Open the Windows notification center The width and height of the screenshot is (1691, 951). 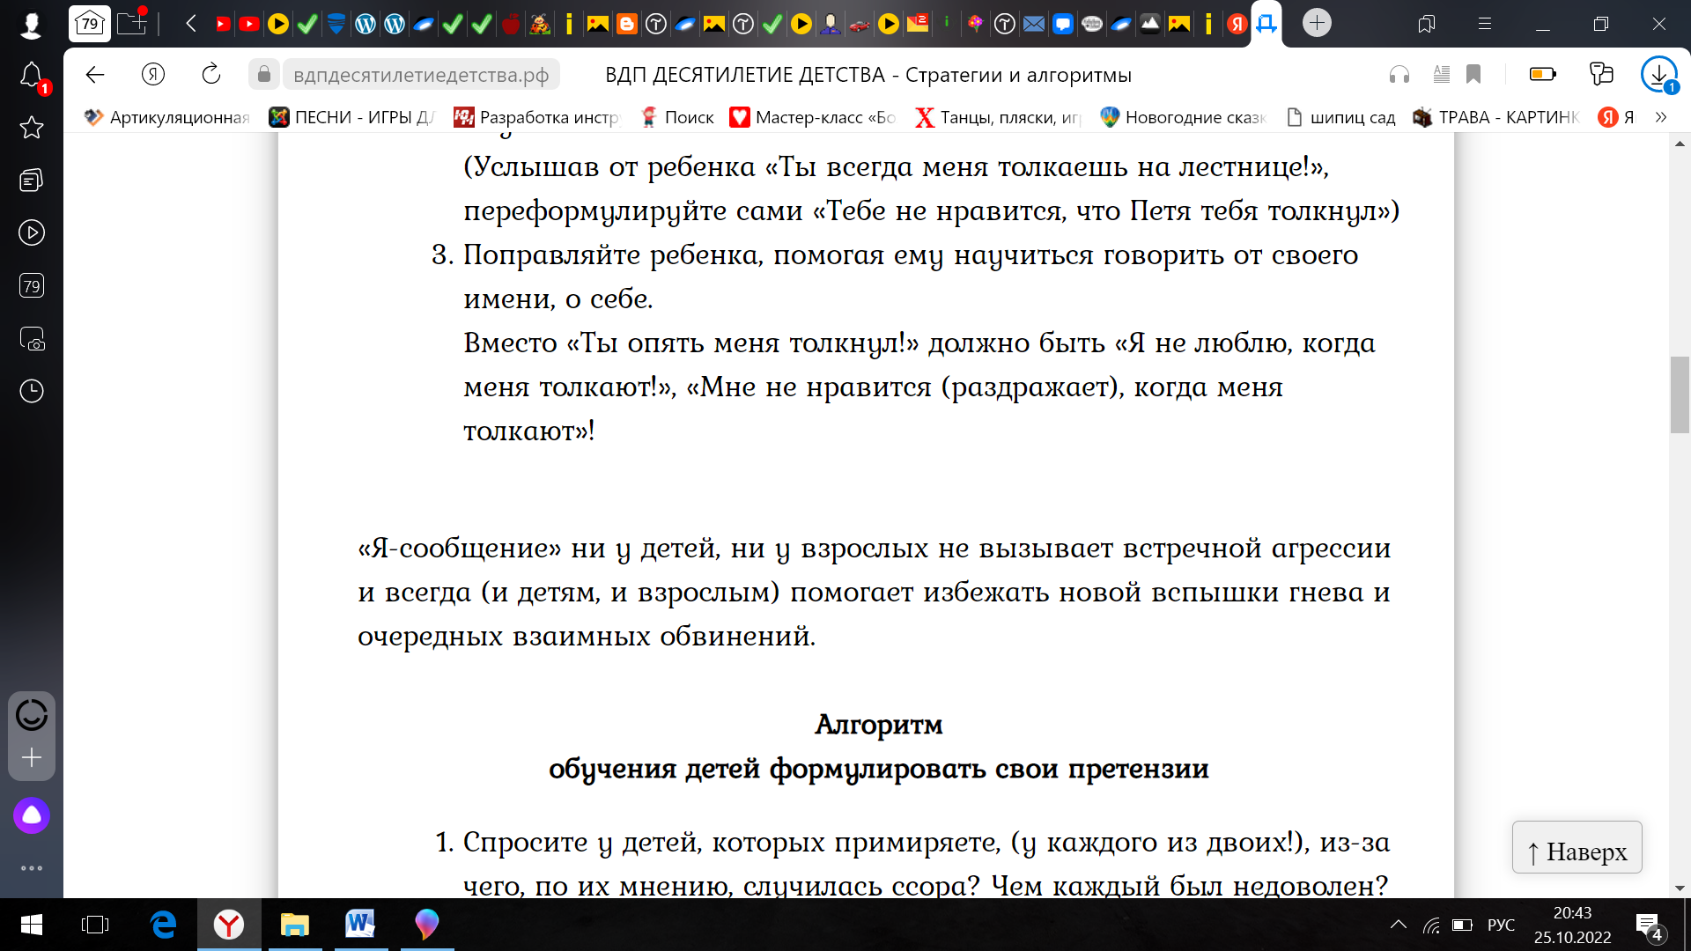[1650, 926]
